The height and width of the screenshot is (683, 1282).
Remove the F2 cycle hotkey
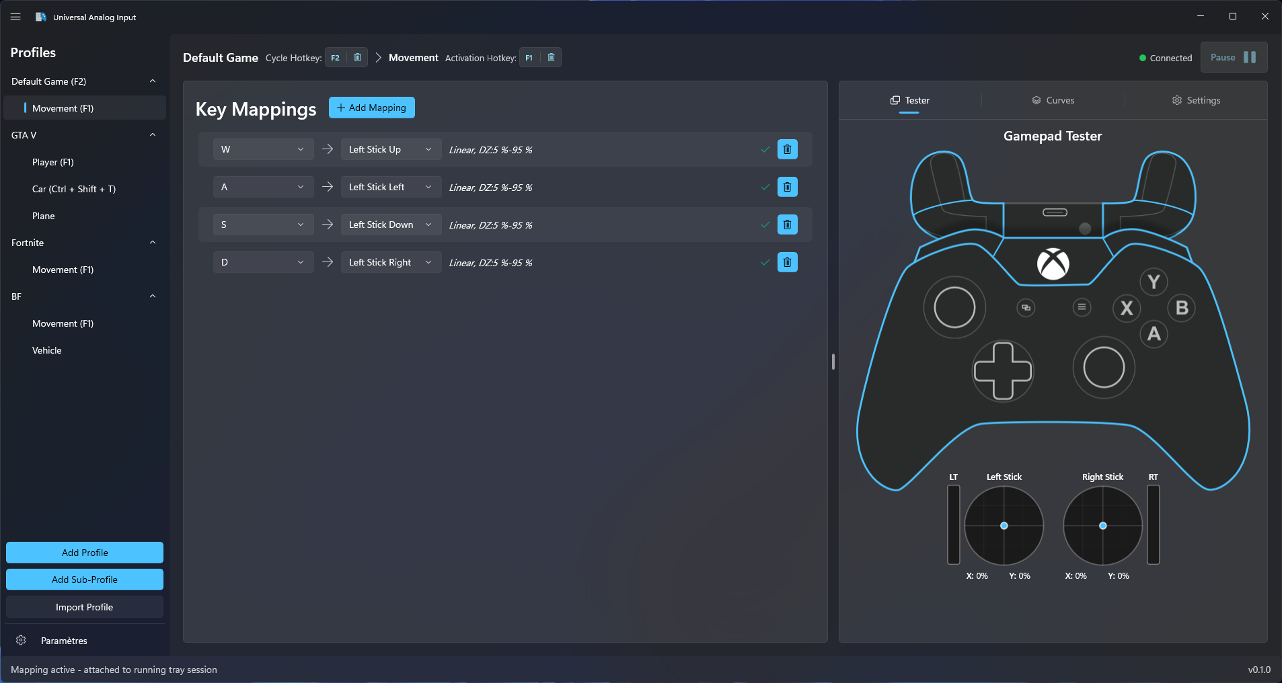coord(357,58)
